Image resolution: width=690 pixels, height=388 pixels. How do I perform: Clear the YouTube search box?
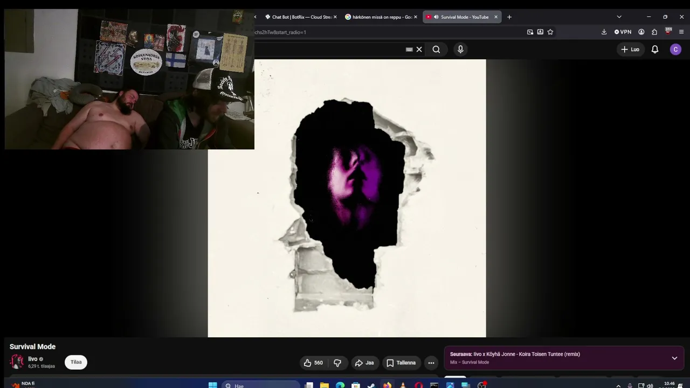[x=419, y=50]
